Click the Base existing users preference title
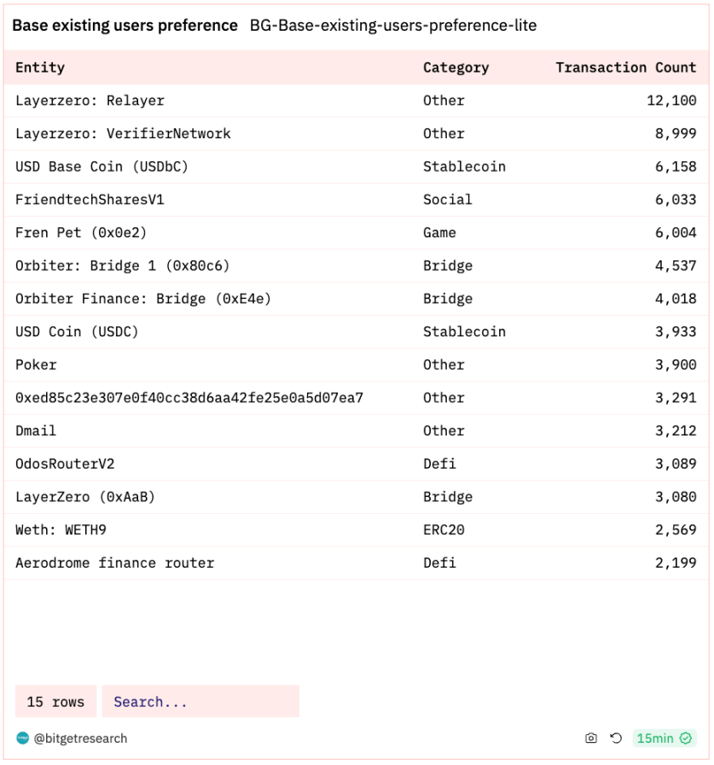Viewport: 714px width, 765px height. [x=125, y=26]
